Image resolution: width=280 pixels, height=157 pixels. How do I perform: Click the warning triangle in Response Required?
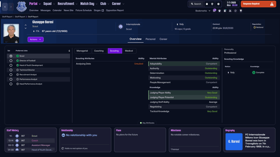click(x=272, y=4)
